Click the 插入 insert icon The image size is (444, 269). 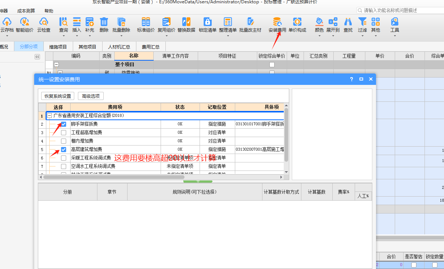pos(77,22)
